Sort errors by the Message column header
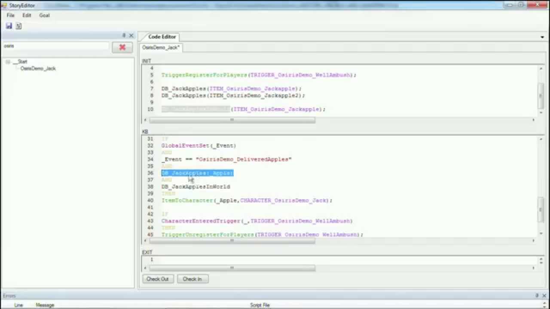 (x=45, y=305)
